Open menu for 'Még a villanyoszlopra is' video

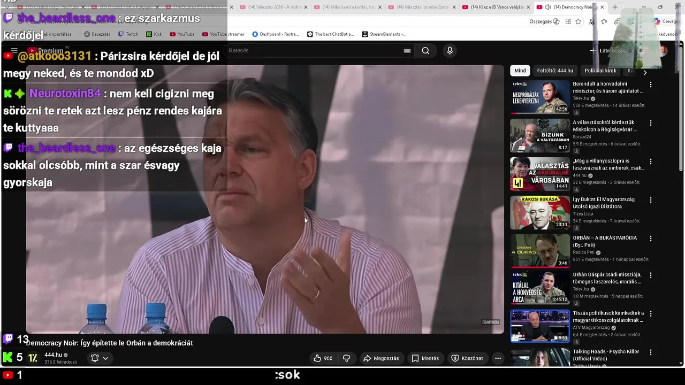pos(651,161)
